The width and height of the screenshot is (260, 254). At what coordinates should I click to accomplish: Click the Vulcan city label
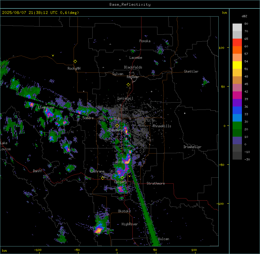(x=163, y=239)
